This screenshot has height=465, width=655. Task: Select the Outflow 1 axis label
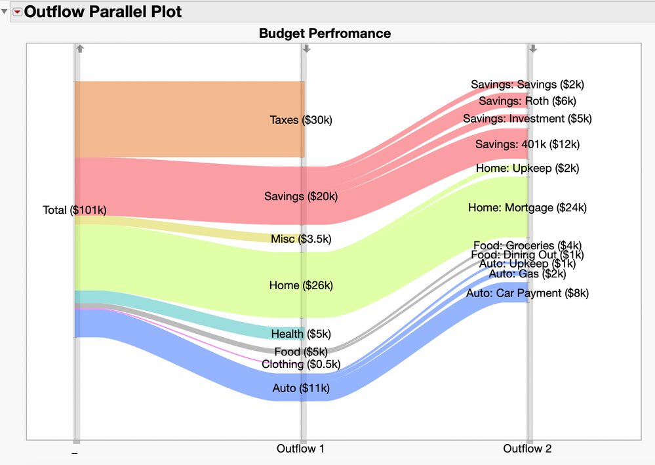click(300, 449)
